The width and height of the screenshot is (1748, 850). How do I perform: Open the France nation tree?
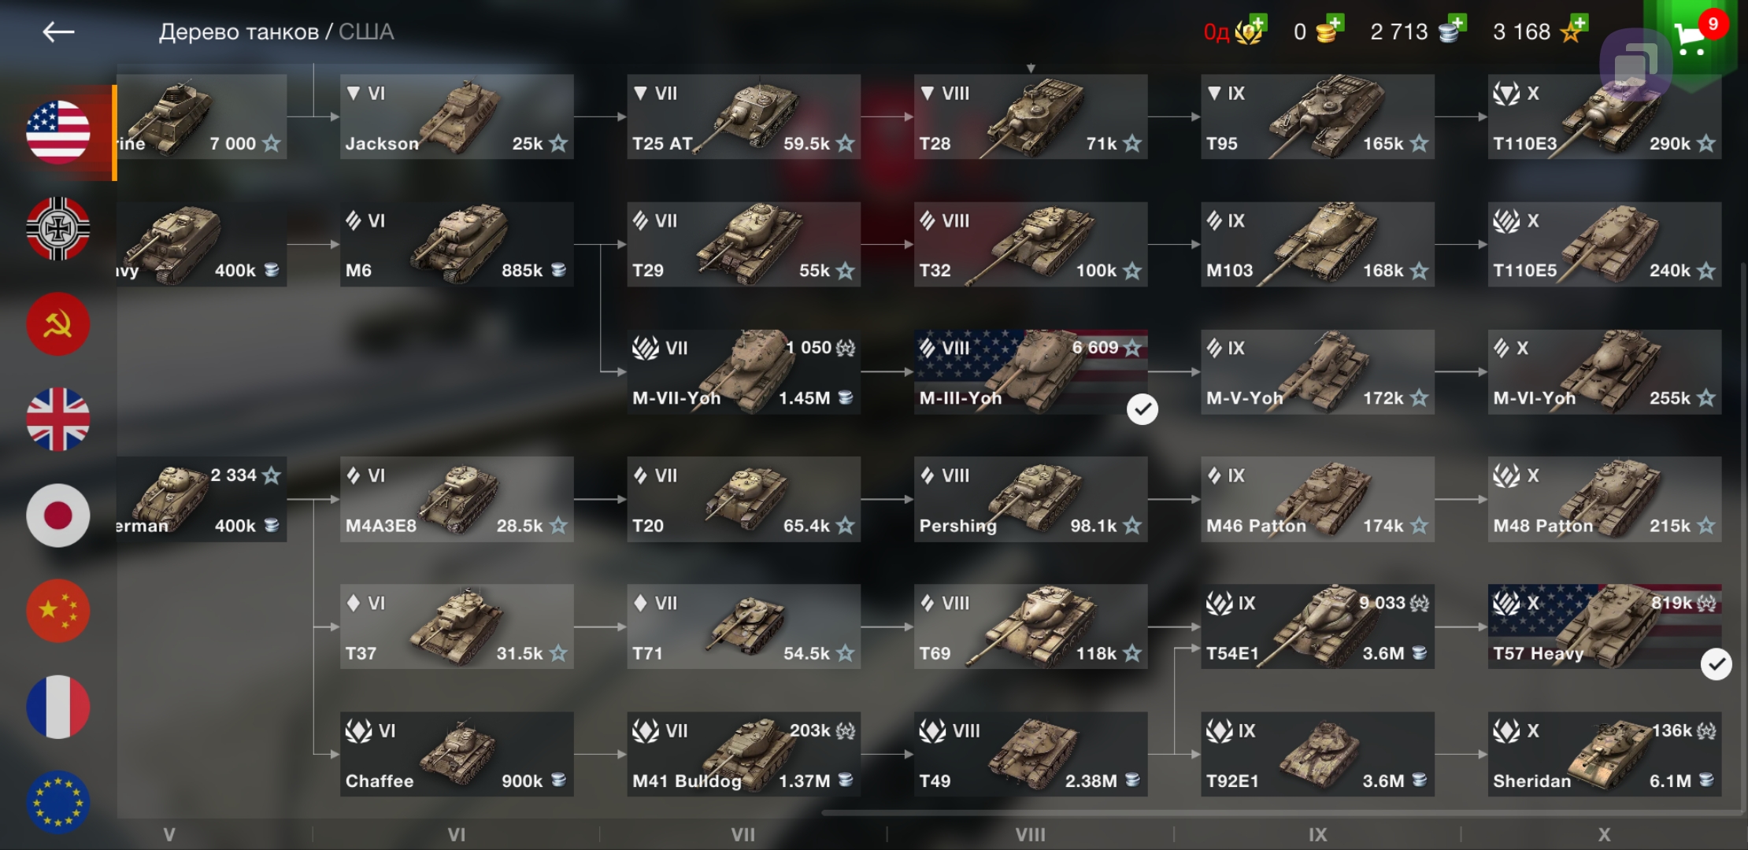pyautogui.click(x=58, y=707)
